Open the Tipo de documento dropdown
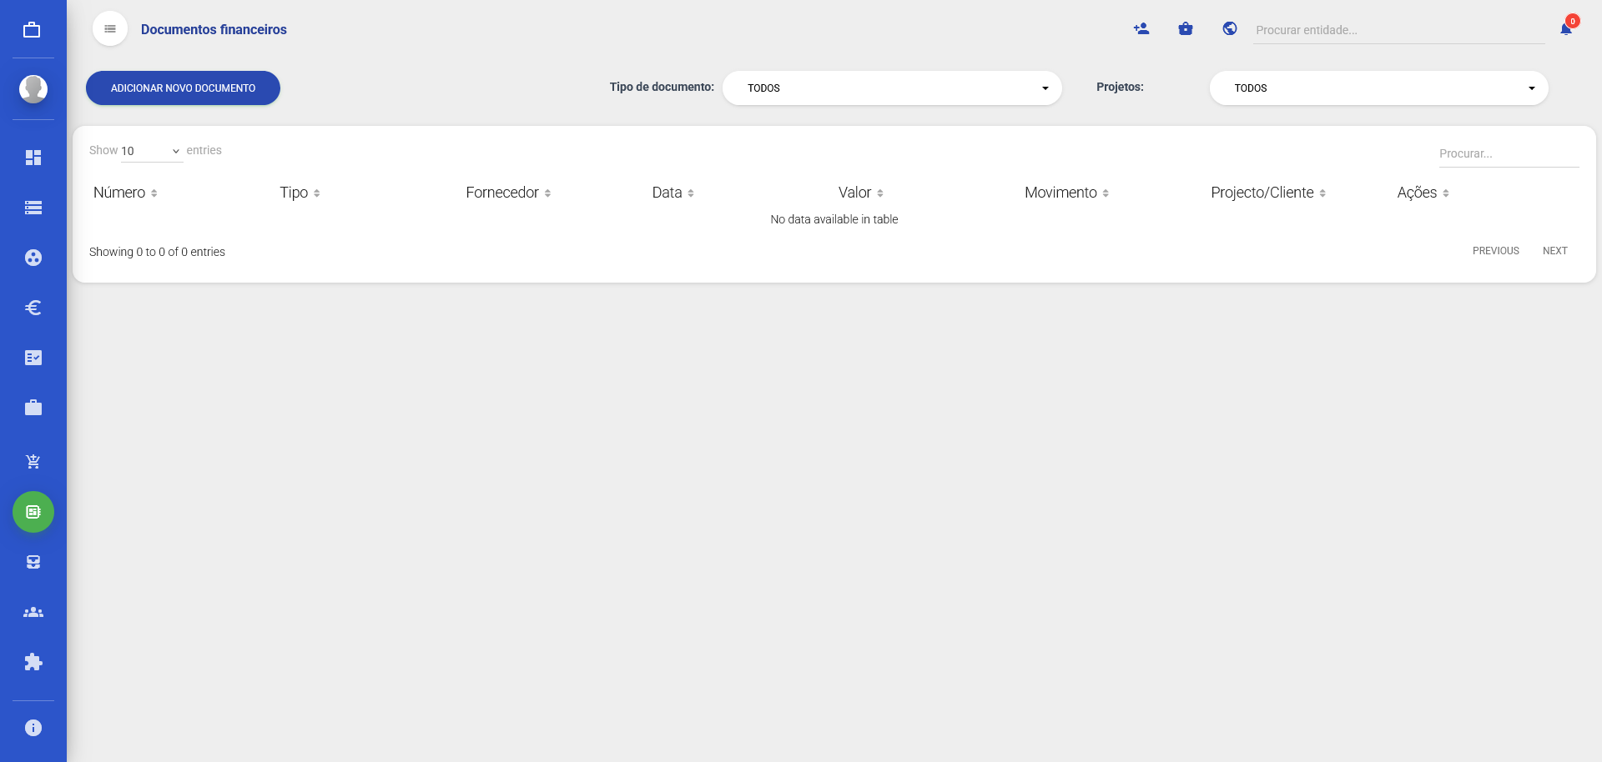 pos(892,88)
